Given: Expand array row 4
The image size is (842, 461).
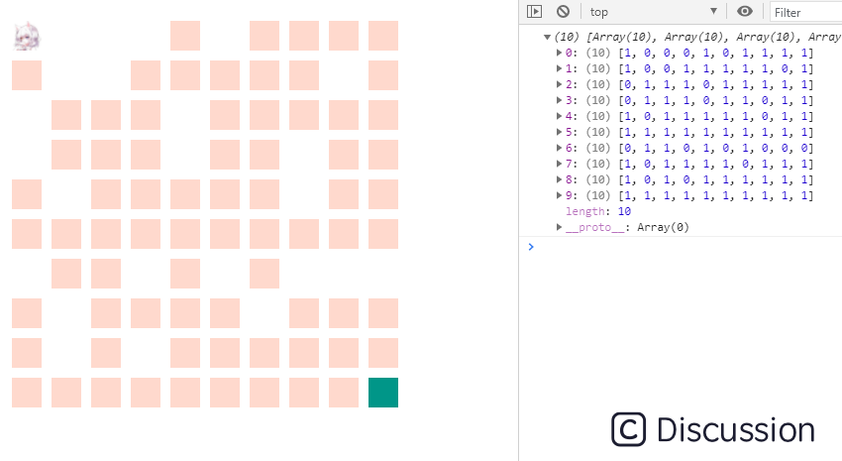Looking at the screenshot, I should click(x=559, y=116).
